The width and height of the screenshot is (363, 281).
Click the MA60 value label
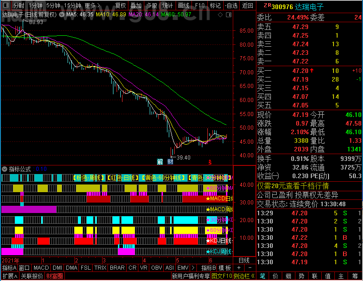(176, 15)
